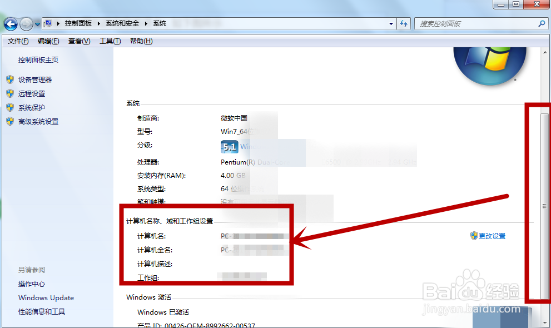Viewport: 551px width, 328px height.
Task: Click the computer icon in address bar
Action: pyautogui.click(x=48, y=23)
